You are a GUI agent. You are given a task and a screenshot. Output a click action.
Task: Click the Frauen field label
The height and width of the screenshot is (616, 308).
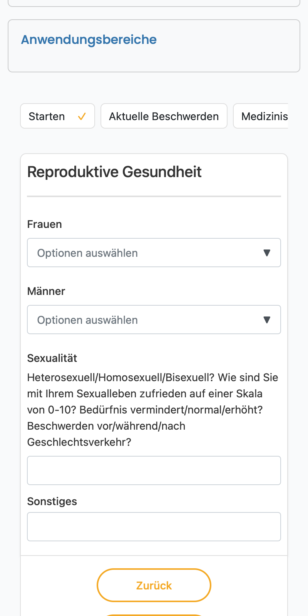pos(45,224)
